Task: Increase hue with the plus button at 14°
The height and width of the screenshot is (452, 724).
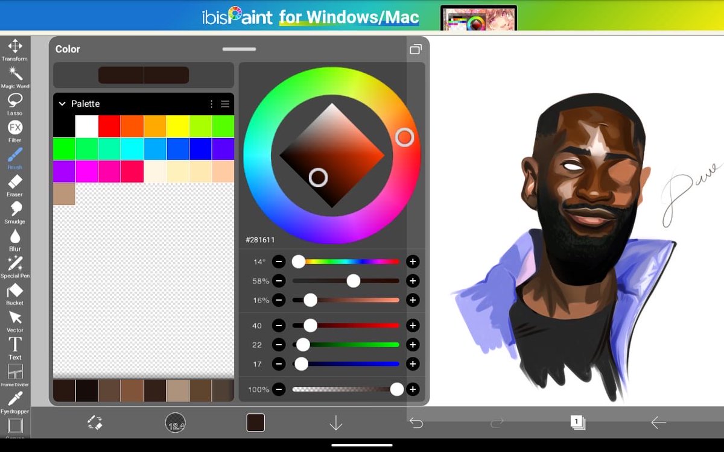Action: pyautogui.click(x=413, y=262)
